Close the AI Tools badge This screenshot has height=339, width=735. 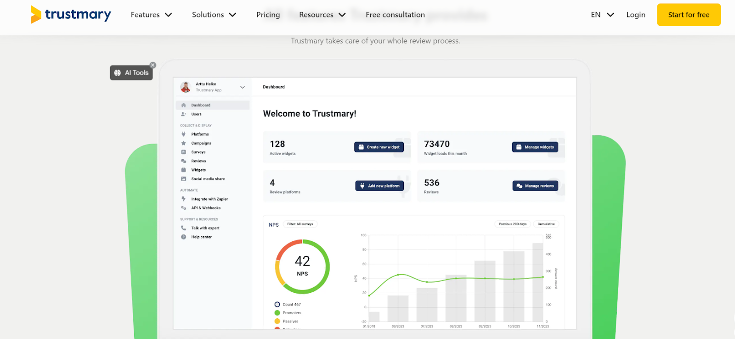coord(153,65)
